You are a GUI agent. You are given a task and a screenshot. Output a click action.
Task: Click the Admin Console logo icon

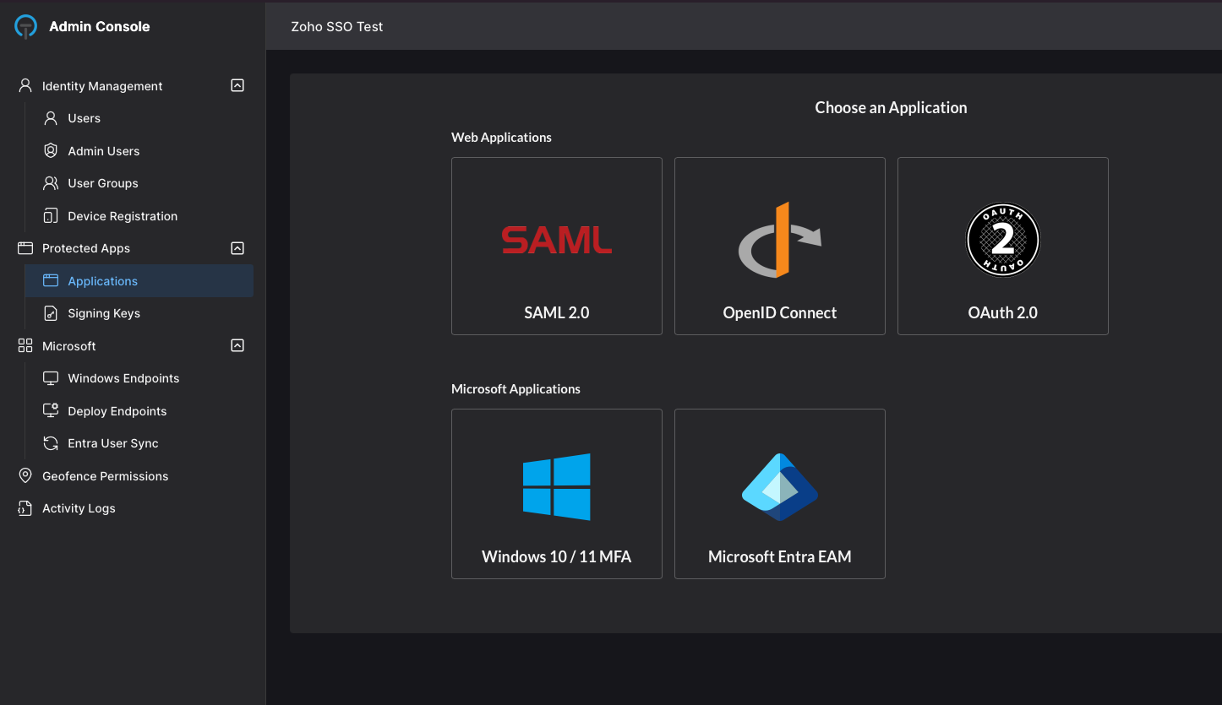(x=26, y=27)
